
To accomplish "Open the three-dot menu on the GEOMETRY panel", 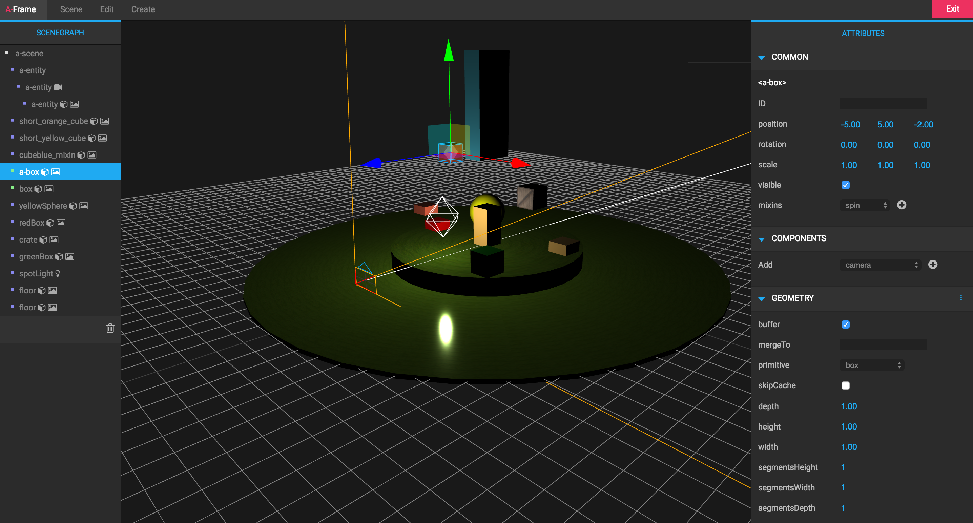I will [x=961, y=297].
